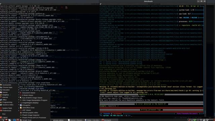The width and height of the screenshot is (215, 121).
Task: Click the Eye of MATE Image Viewer icon
Action: pyautogui.click(x=21, y=98)
